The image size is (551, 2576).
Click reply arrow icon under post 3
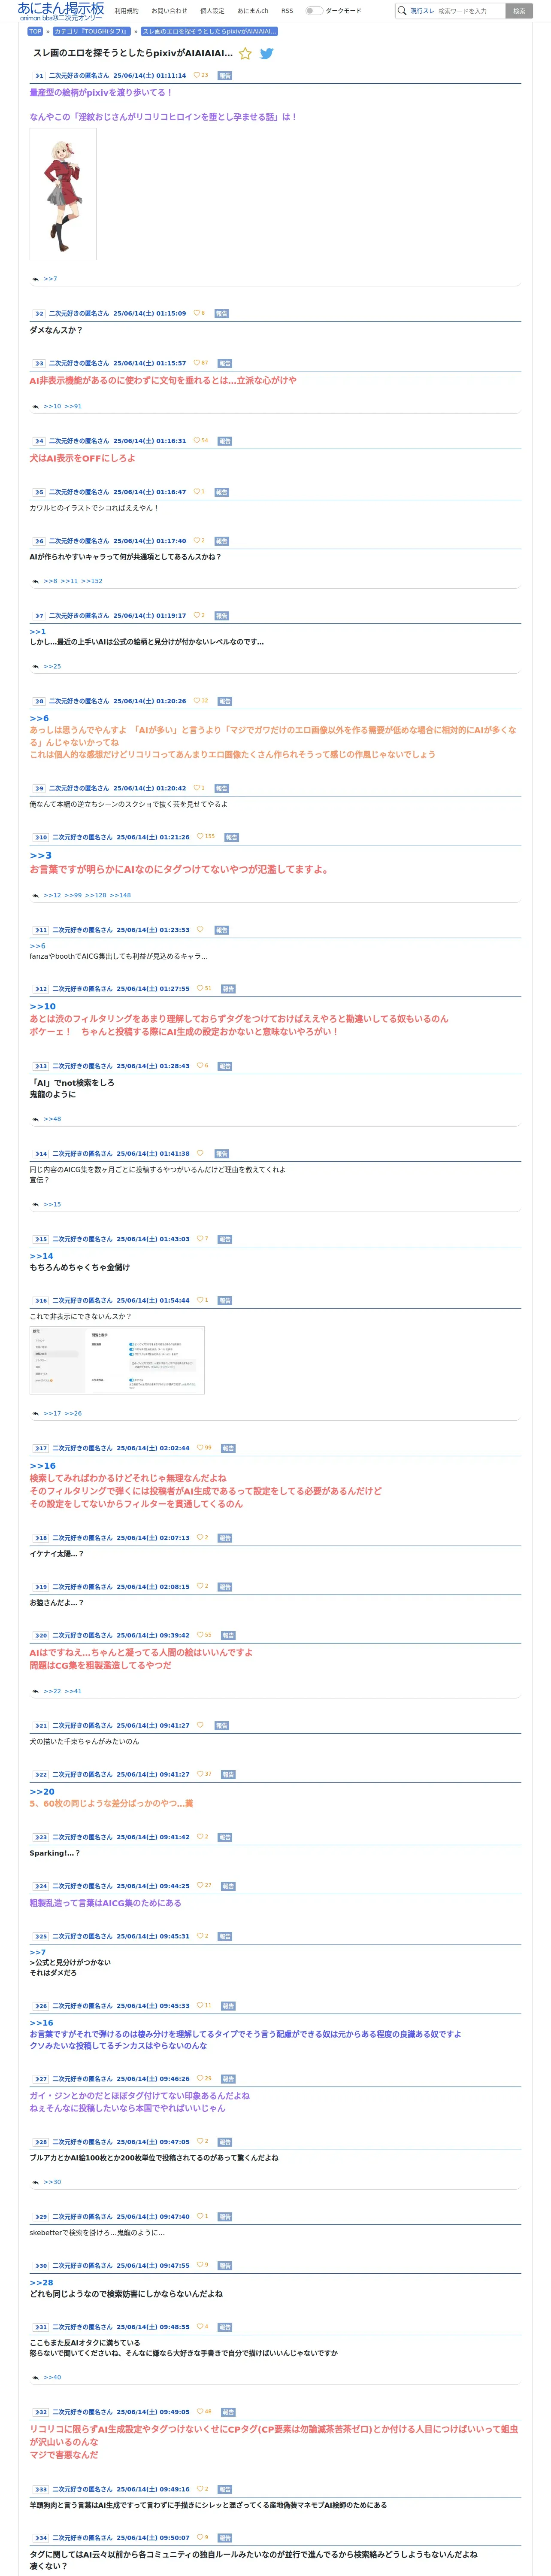pyautogui.click(x=36, y=407)
